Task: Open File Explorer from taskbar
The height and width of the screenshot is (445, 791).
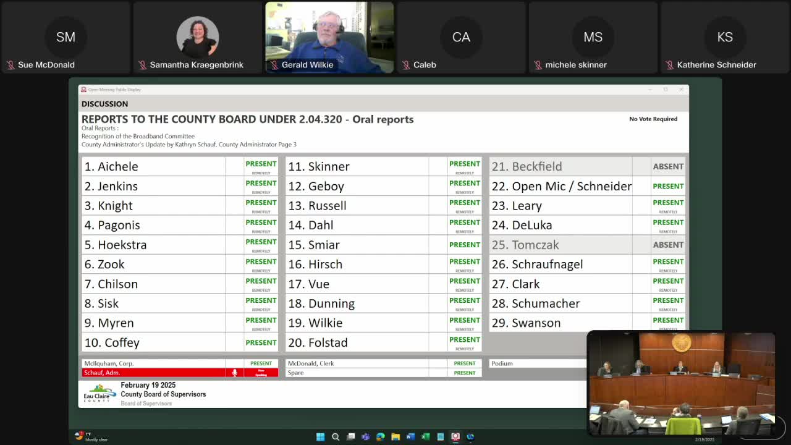Action: tap(395, 437)
